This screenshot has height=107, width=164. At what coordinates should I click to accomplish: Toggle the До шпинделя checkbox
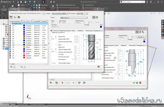(x=73, y=59)
